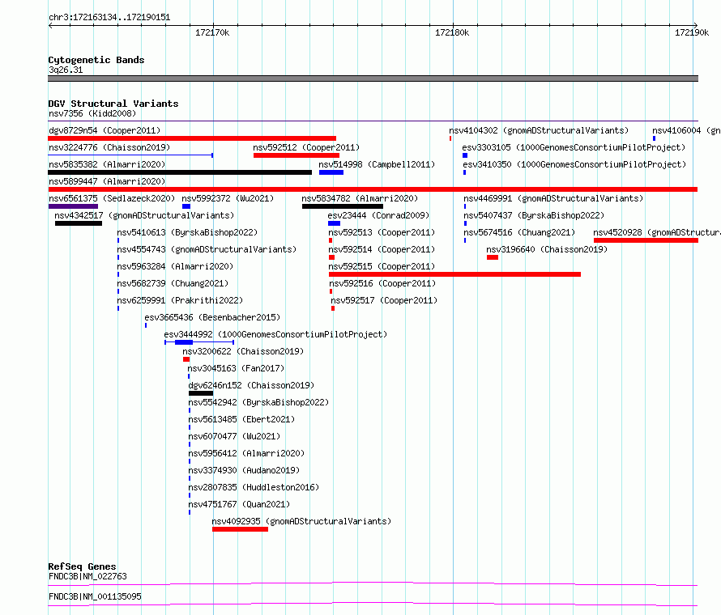Open nsv5835382 (Almarri2020) variant entry
721x615 pixels.
107,164
